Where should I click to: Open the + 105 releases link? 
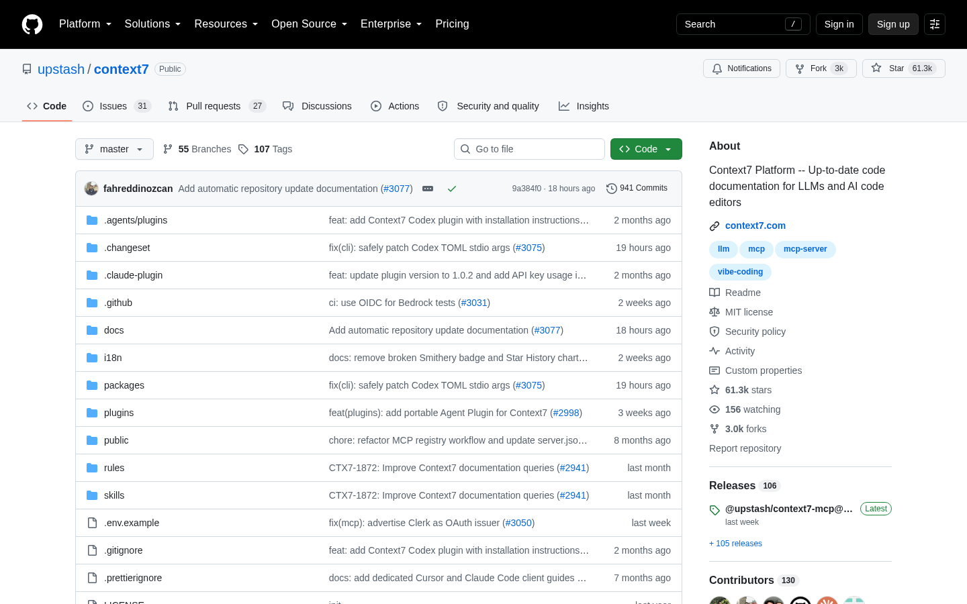click(735, 544)
